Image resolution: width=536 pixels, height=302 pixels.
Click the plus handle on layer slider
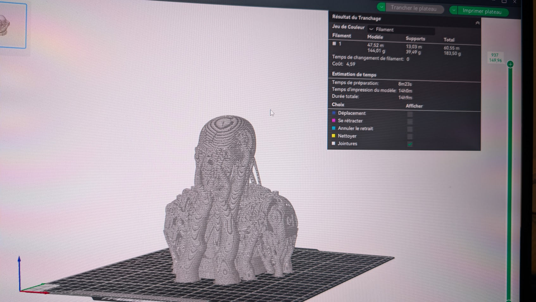point(510,64)
